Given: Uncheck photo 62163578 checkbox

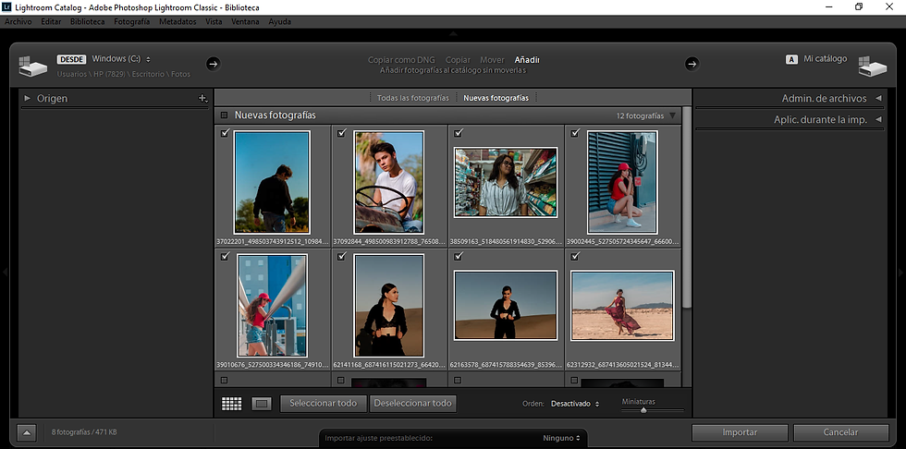Looking at the screenshot, I should [x=459, y=257].
